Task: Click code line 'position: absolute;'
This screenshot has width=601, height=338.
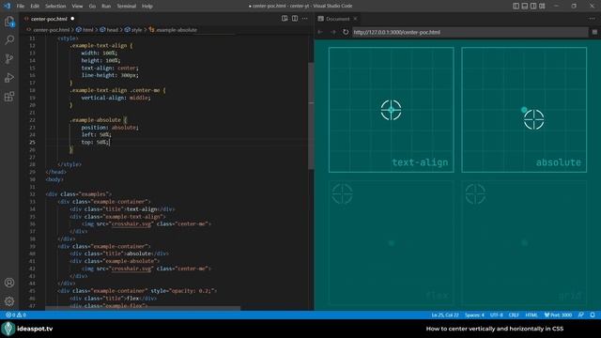Action: coord(110,128)
